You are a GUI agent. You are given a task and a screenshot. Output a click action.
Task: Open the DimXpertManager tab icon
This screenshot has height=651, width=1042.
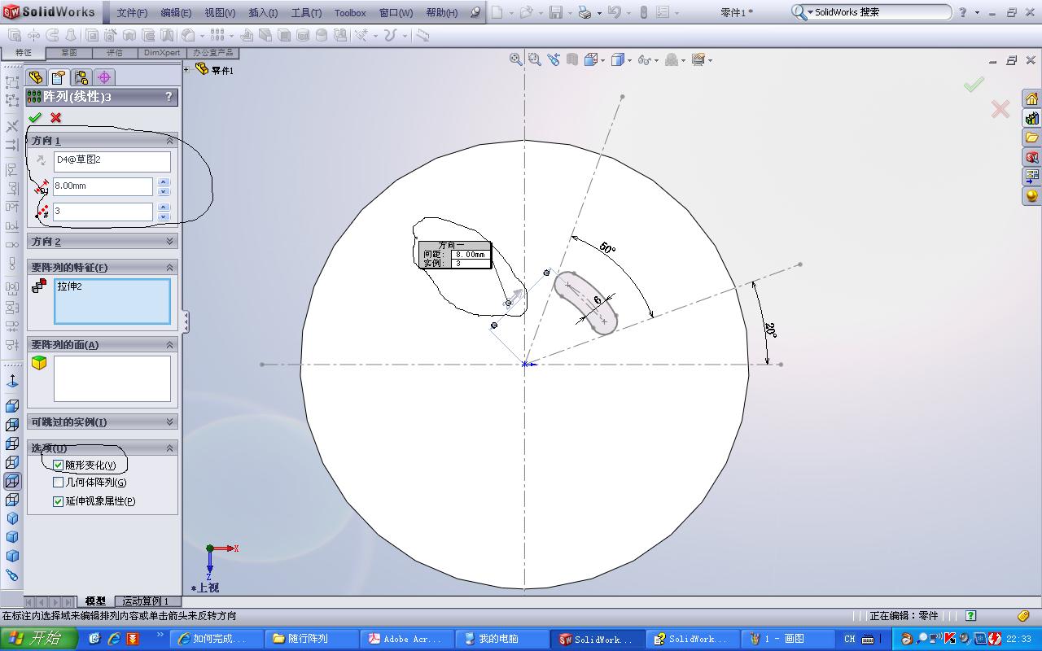[x=103, y=77]
